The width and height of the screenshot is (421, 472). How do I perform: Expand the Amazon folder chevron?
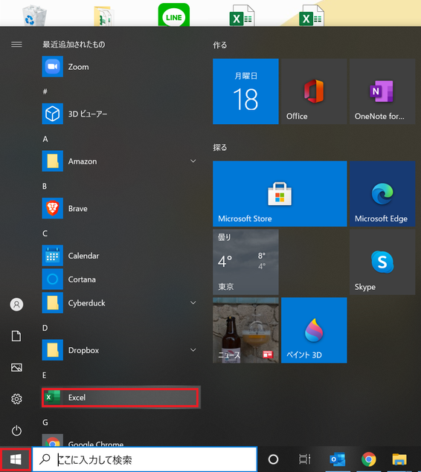click(x=193, y=161)
